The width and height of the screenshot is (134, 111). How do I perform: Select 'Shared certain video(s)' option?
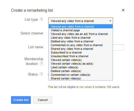tap(81, 78)
